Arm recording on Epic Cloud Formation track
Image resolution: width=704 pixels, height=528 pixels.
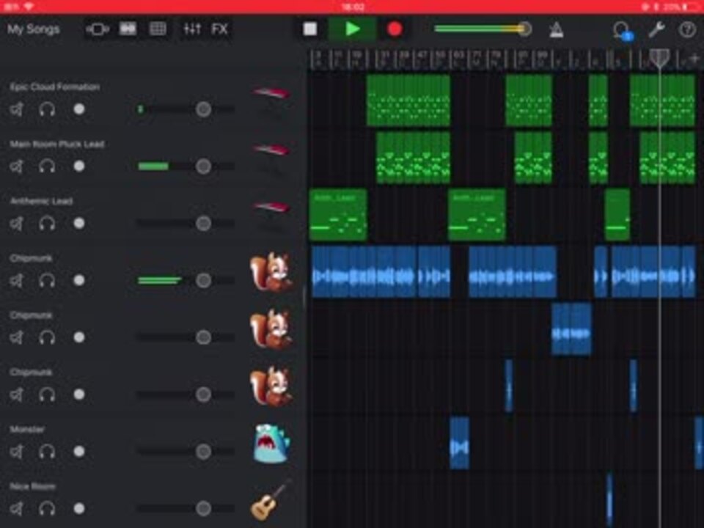[x=79, y=109]
